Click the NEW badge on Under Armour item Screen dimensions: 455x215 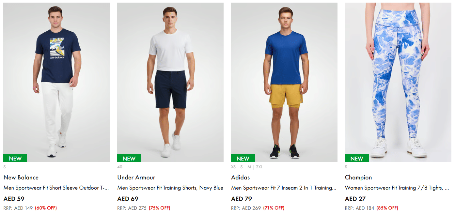129,158
